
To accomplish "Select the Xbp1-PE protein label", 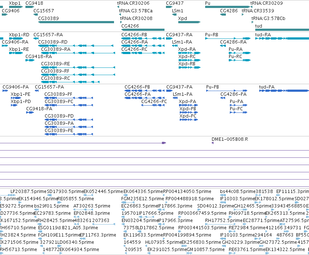I will [x=20, y=94].
